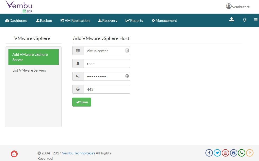
Task: Click the password field
Action: point(107,76)
